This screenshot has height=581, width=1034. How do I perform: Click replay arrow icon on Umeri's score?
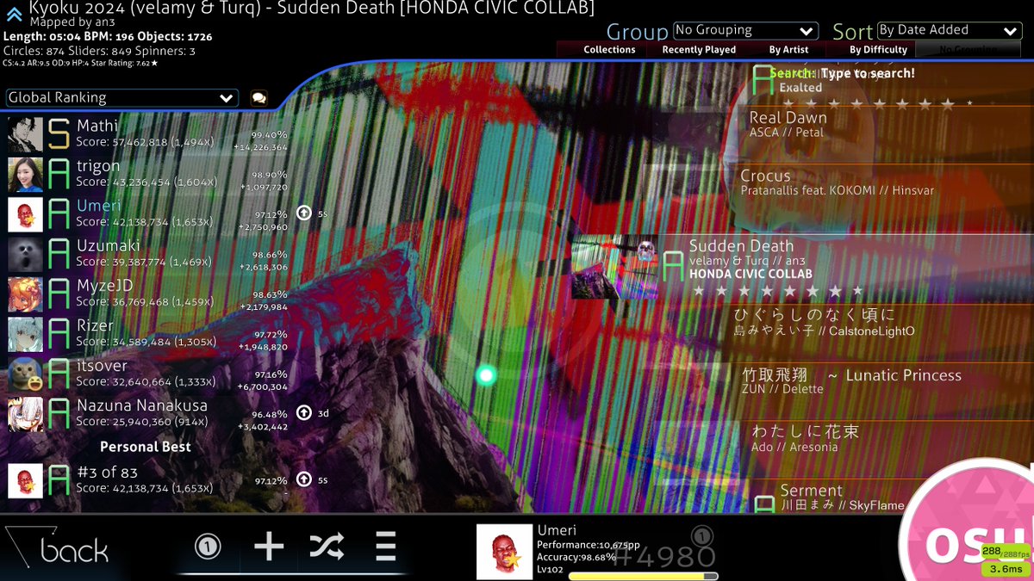coord(304,213)
